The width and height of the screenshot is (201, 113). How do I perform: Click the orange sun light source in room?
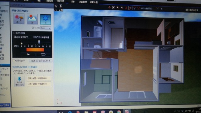138,69
